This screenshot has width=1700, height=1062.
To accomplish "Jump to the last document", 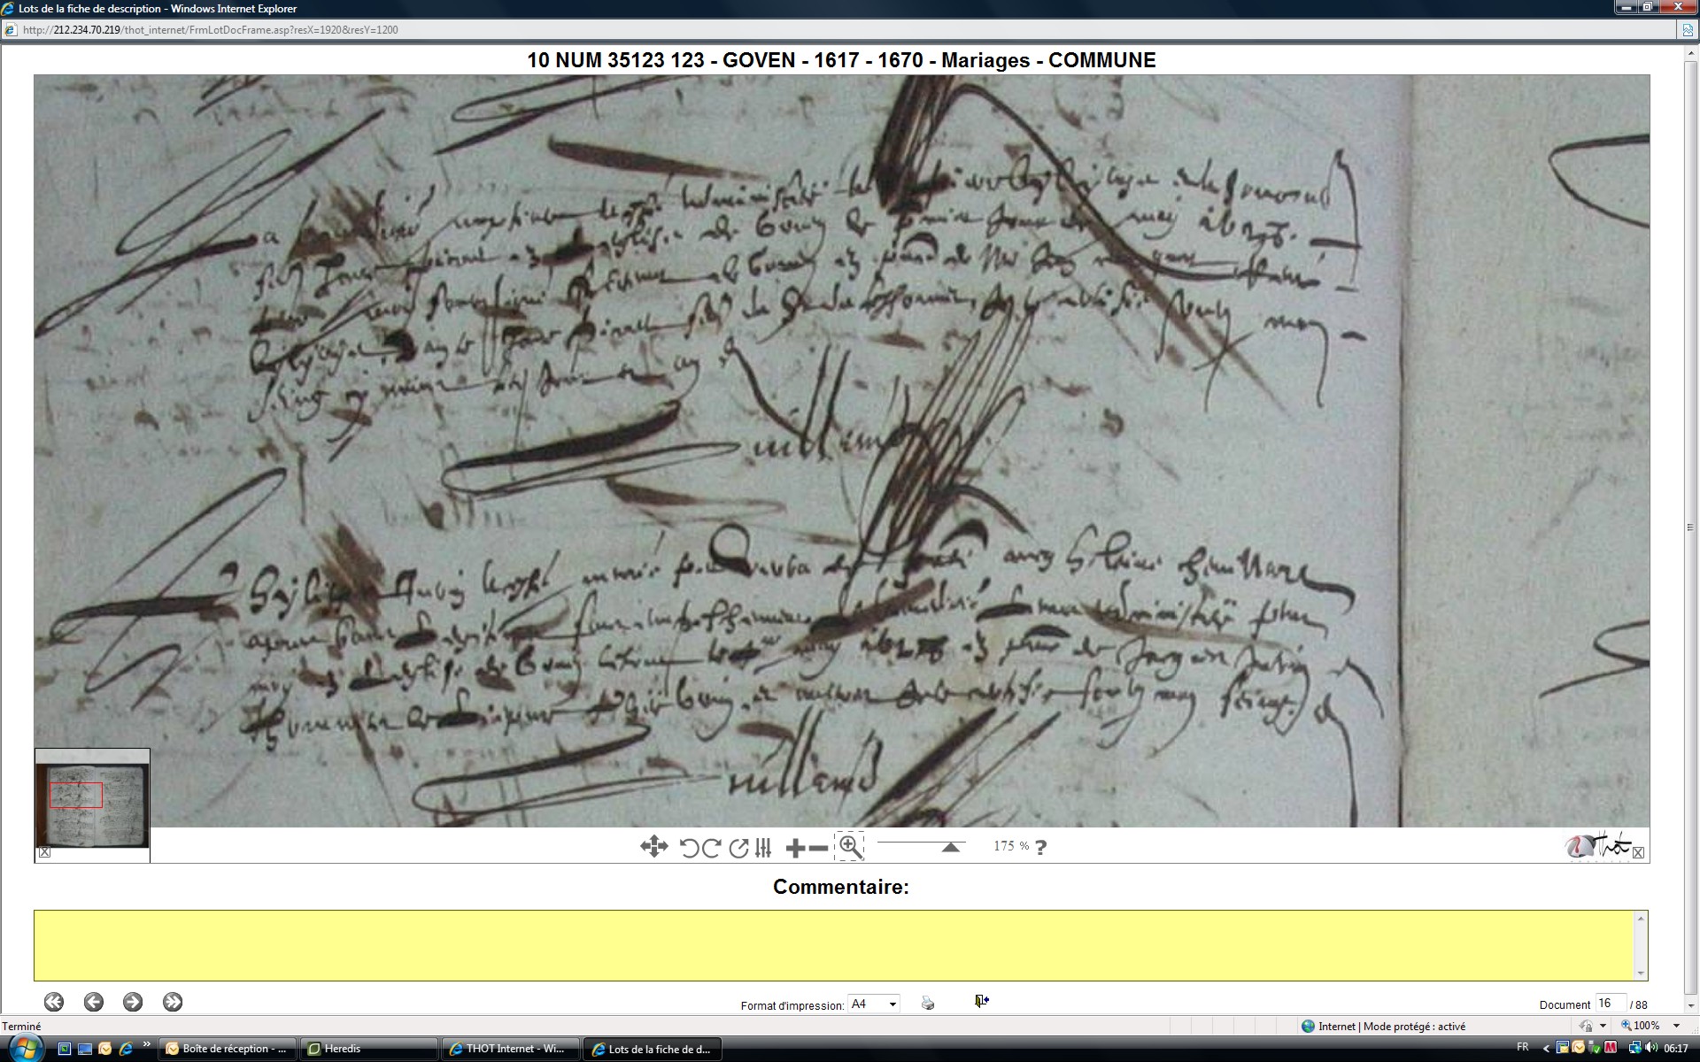I will tap(173, 1002).
